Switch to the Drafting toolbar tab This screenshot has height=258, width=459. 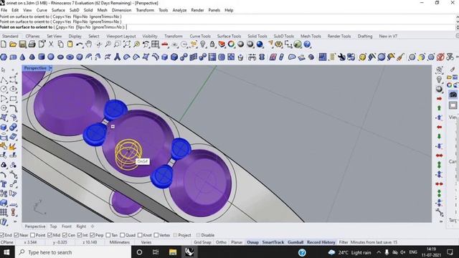(365, 37)
